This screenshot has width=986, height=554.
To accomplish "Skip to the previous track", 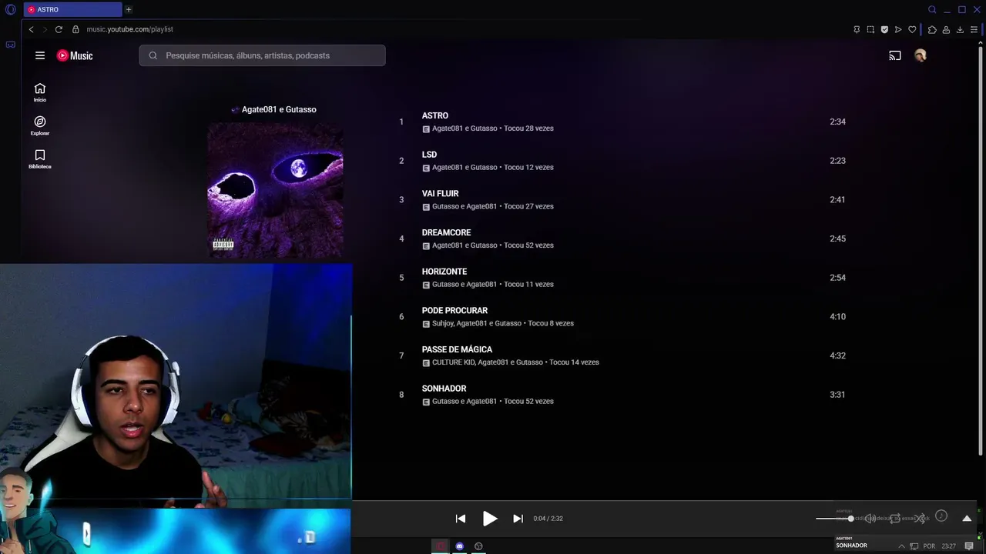I will pyautogui.click(x=461, y=519).
